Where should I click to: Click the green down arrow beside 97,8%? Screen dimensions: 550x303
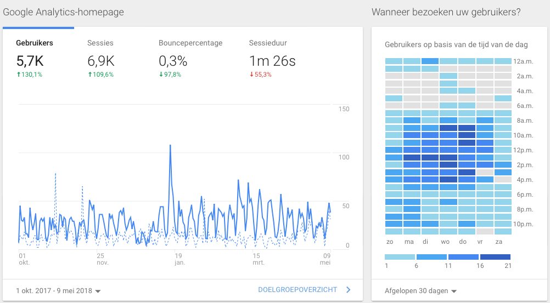pos(161,75)
